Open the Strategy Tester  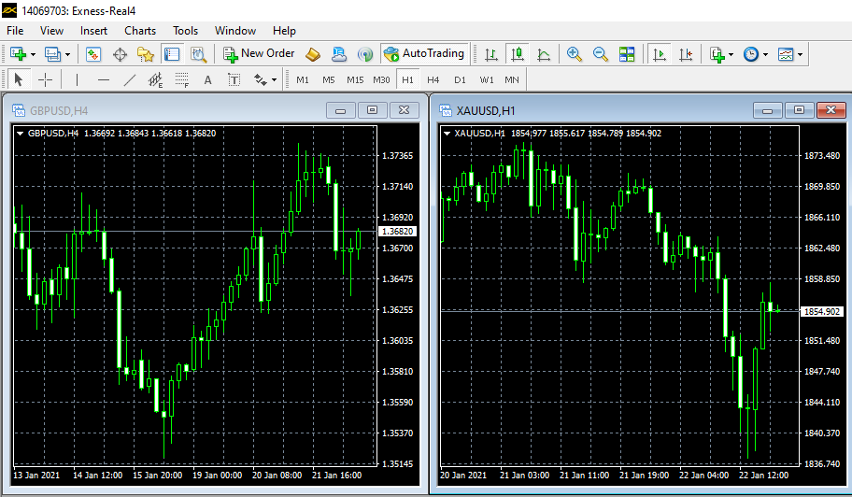tap(198, 54)
